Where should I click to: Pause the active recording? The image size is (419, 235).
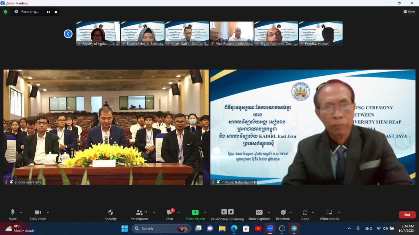224,211
